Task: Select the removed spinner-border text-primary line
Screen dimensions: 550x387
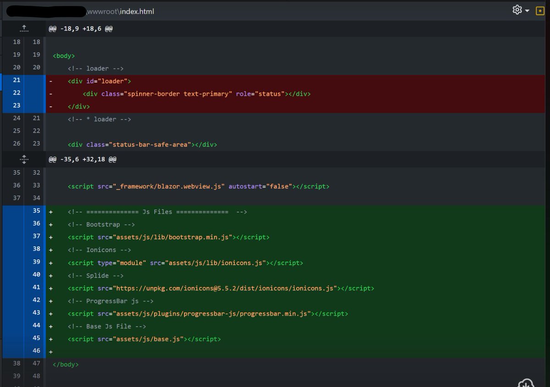Action: click(x=197, y=94)
